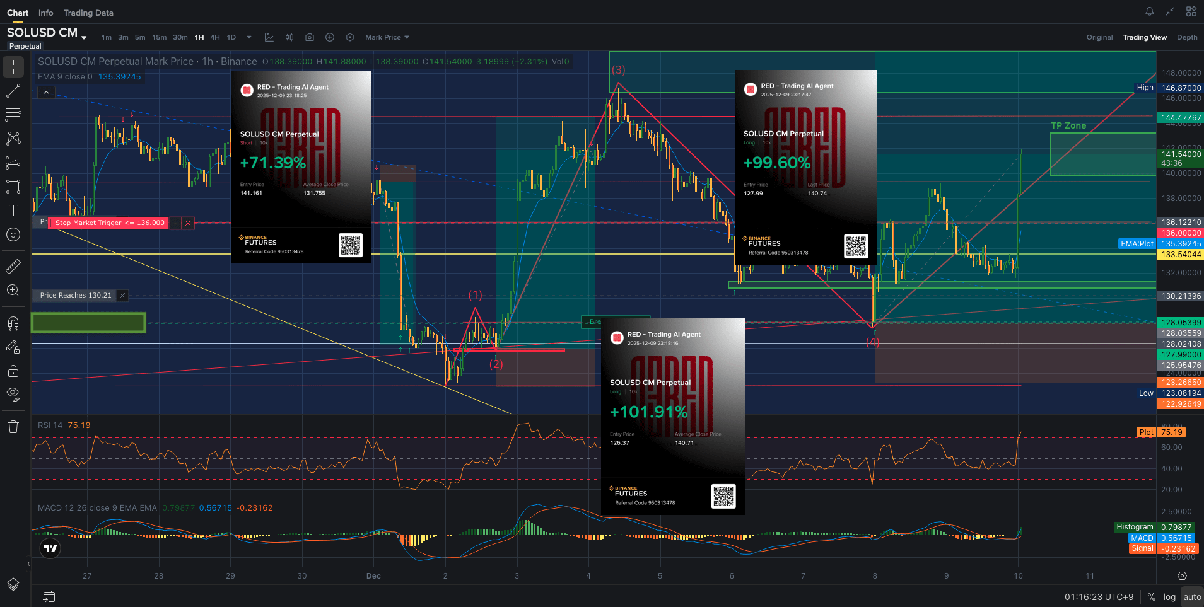Click the TP Zone label on chart
This screenshot has width=1204, height=607.
[1068, 125]
